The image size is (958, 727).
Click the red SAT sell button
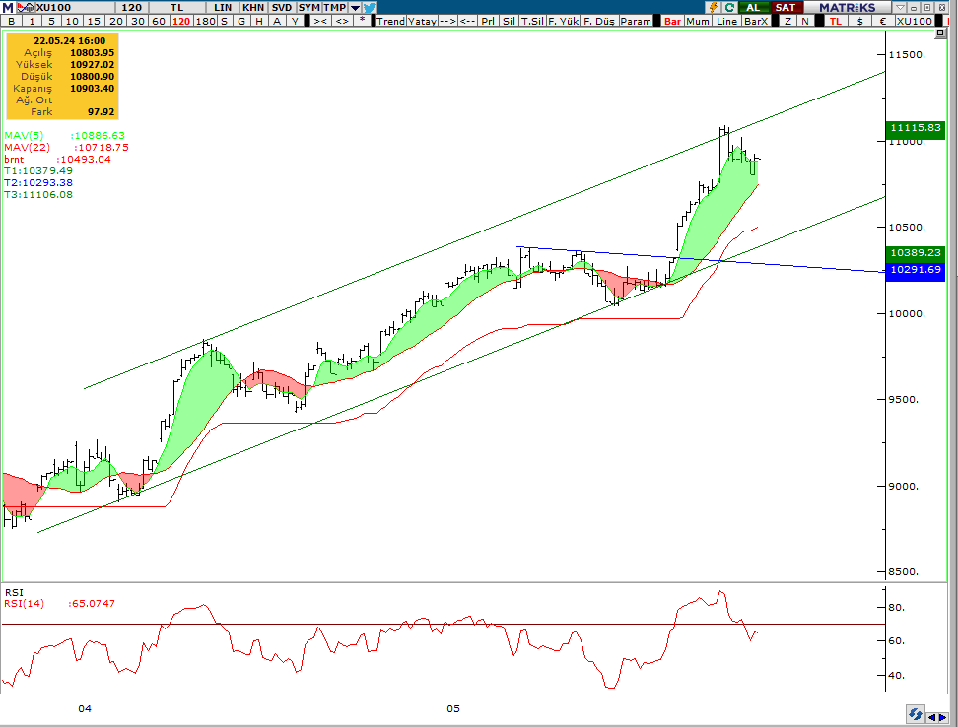pyautogui.click(x=786, y=7)
